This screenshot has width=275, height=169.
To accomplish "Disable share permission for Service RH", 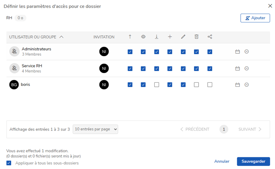I will coord(210,69).
